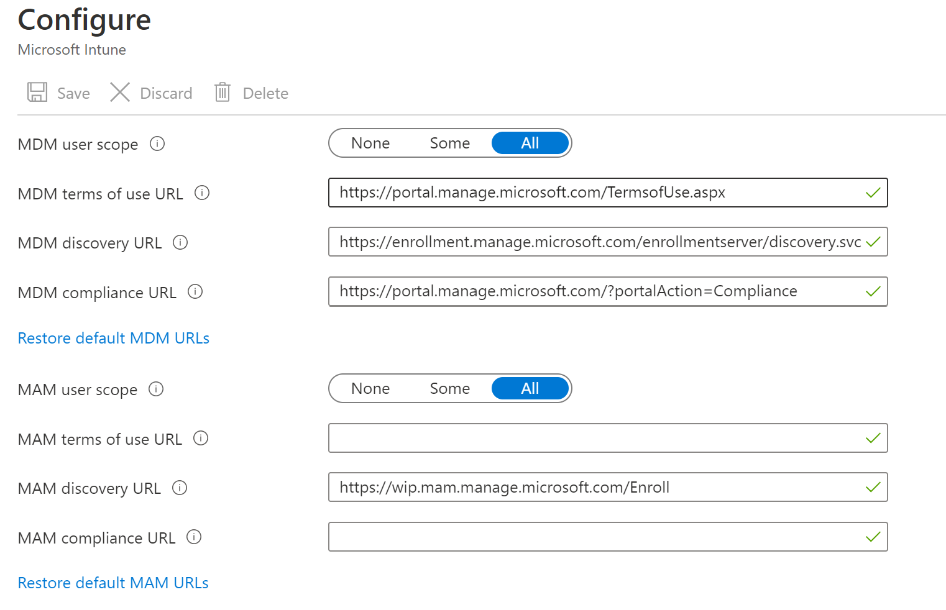The image size is (946, 610).
Task: Open info icon beside MAM discovery URL
Action: point(180,488)
